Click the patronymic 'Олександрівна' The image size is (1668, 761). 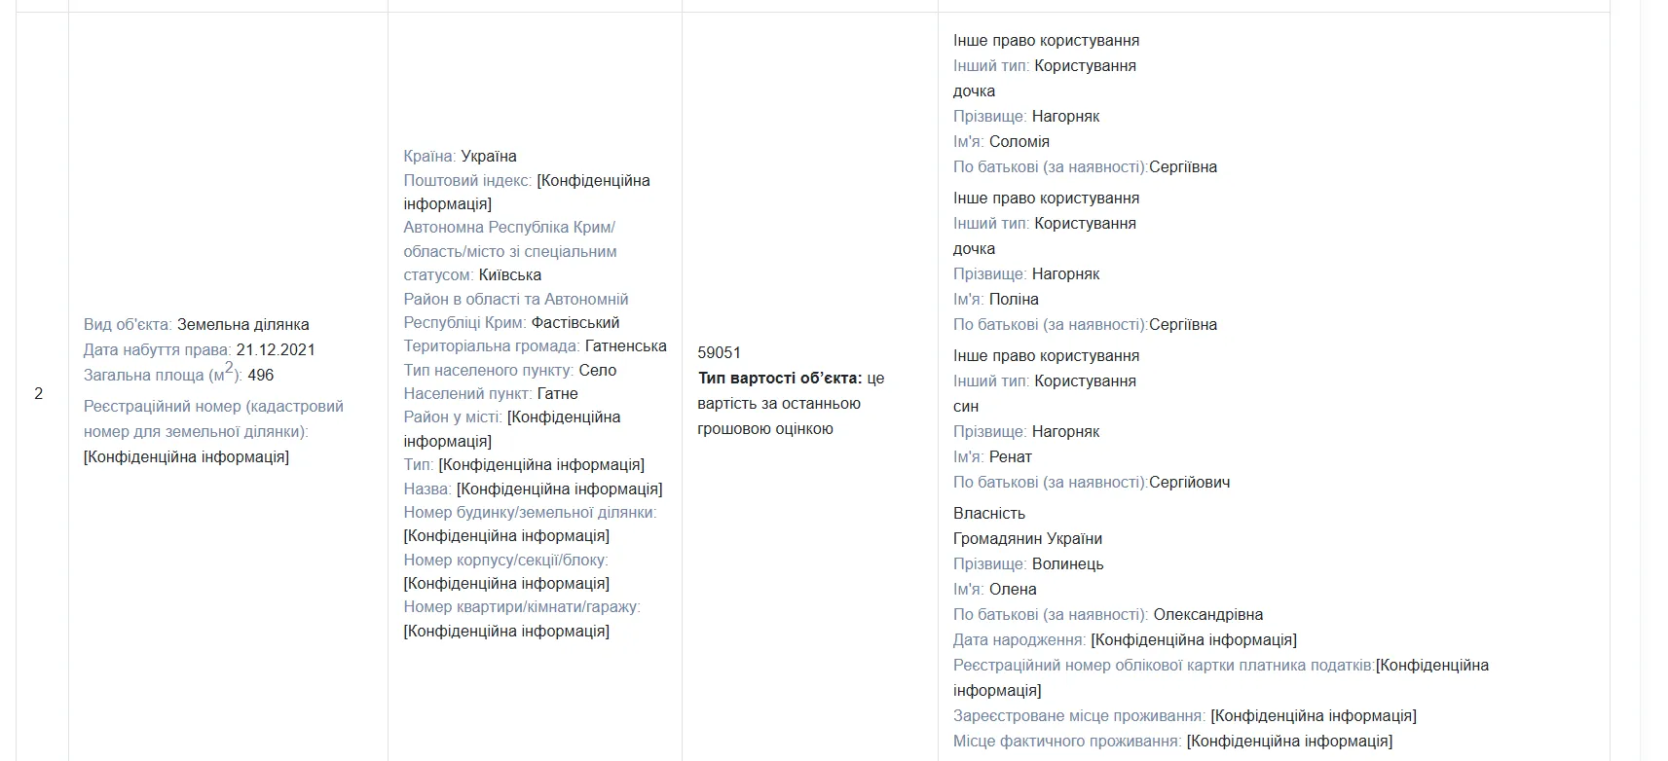[1208, 614]
